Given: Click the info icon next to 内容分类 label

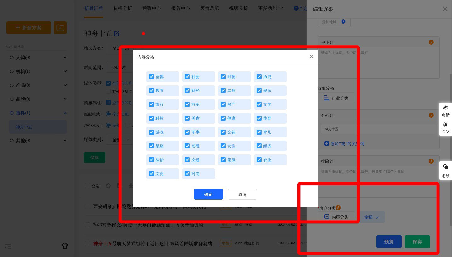Looking at the screenshot, I should [x=338, y=208].
